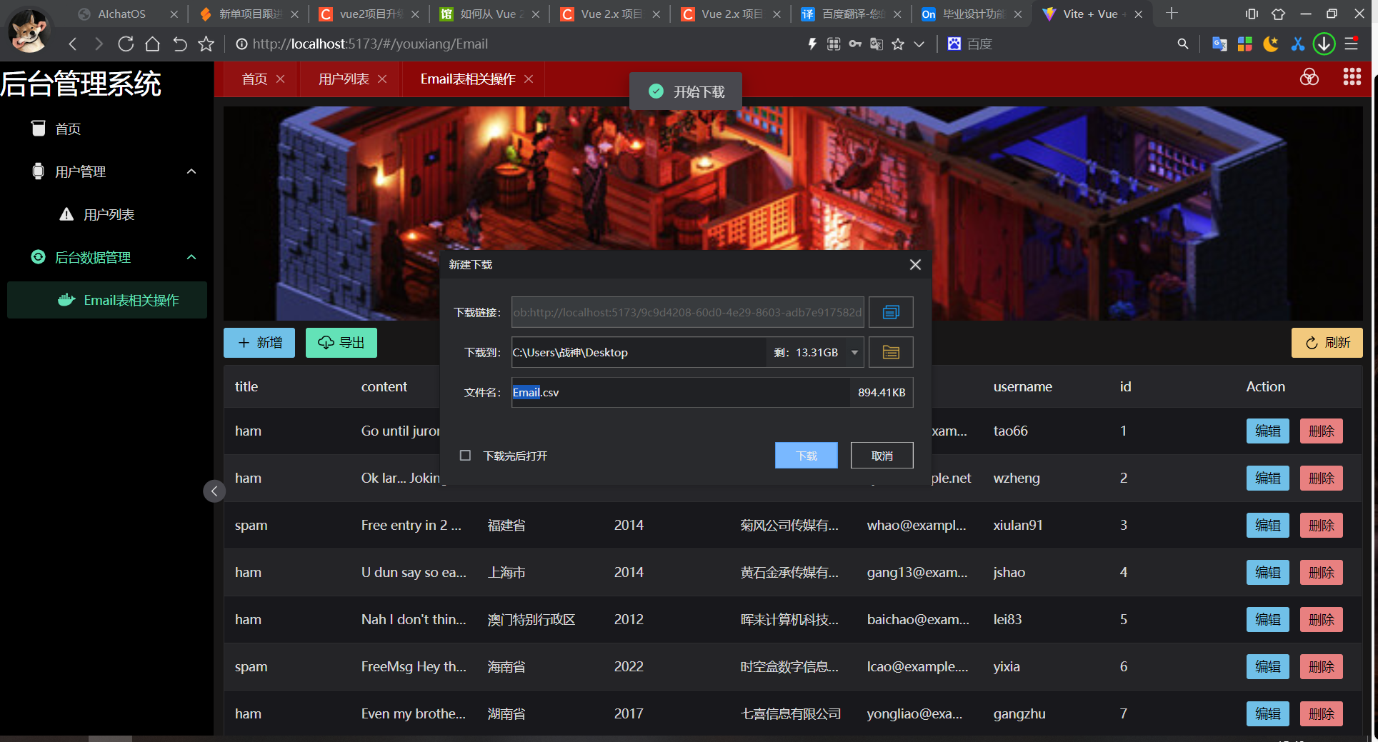The width and height of the screenshot is (1378, 742).
Task: Click the password key icon in address bar
Action: pos(855,44)
